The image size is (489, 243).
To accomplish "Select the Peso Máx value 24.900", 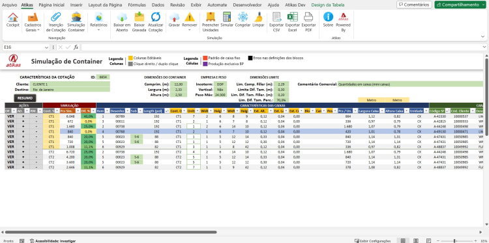I will tap(220, 95).
